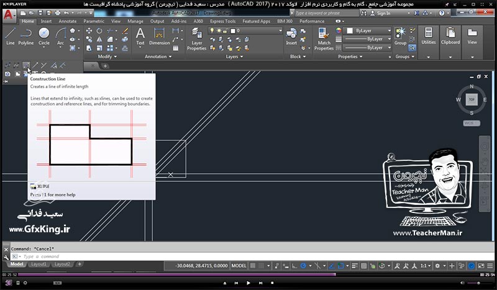Screen dimensions: 497x290
Task: Toggle lineweight display in status bar
Action: [x=355, y=266]
